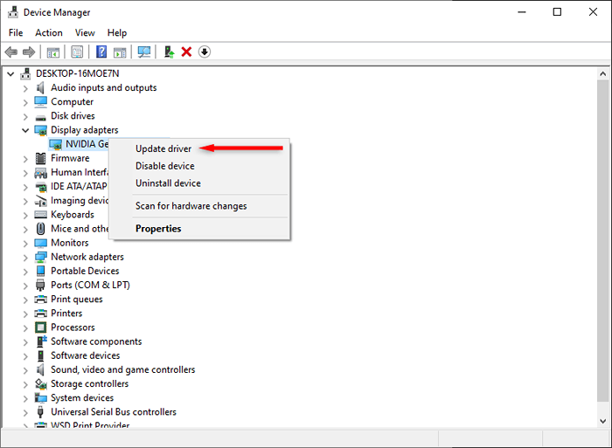Click the Disable device down-arrow icon

pos(205,52)
